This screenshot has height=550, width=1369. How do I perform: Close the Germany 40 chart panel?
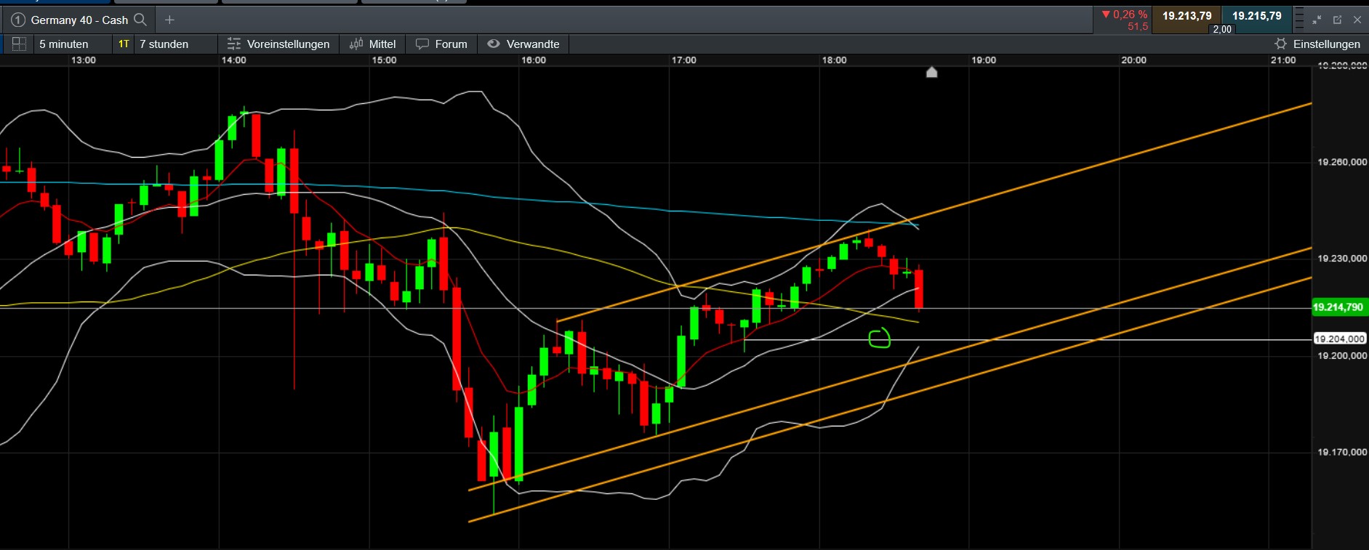(1357, 20)
